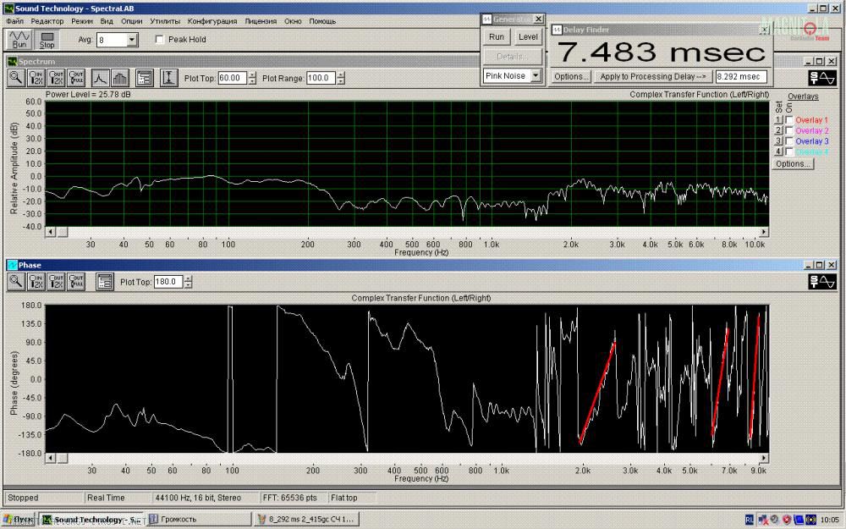Viewport: 846px width, 529px height.
Task: Click the Пуск Start button
Action: click(18, 520)
